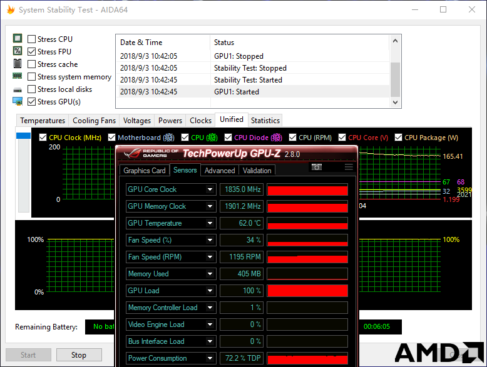
Task: Click the elapsed time 00:06:05
Action: point(376,326)
